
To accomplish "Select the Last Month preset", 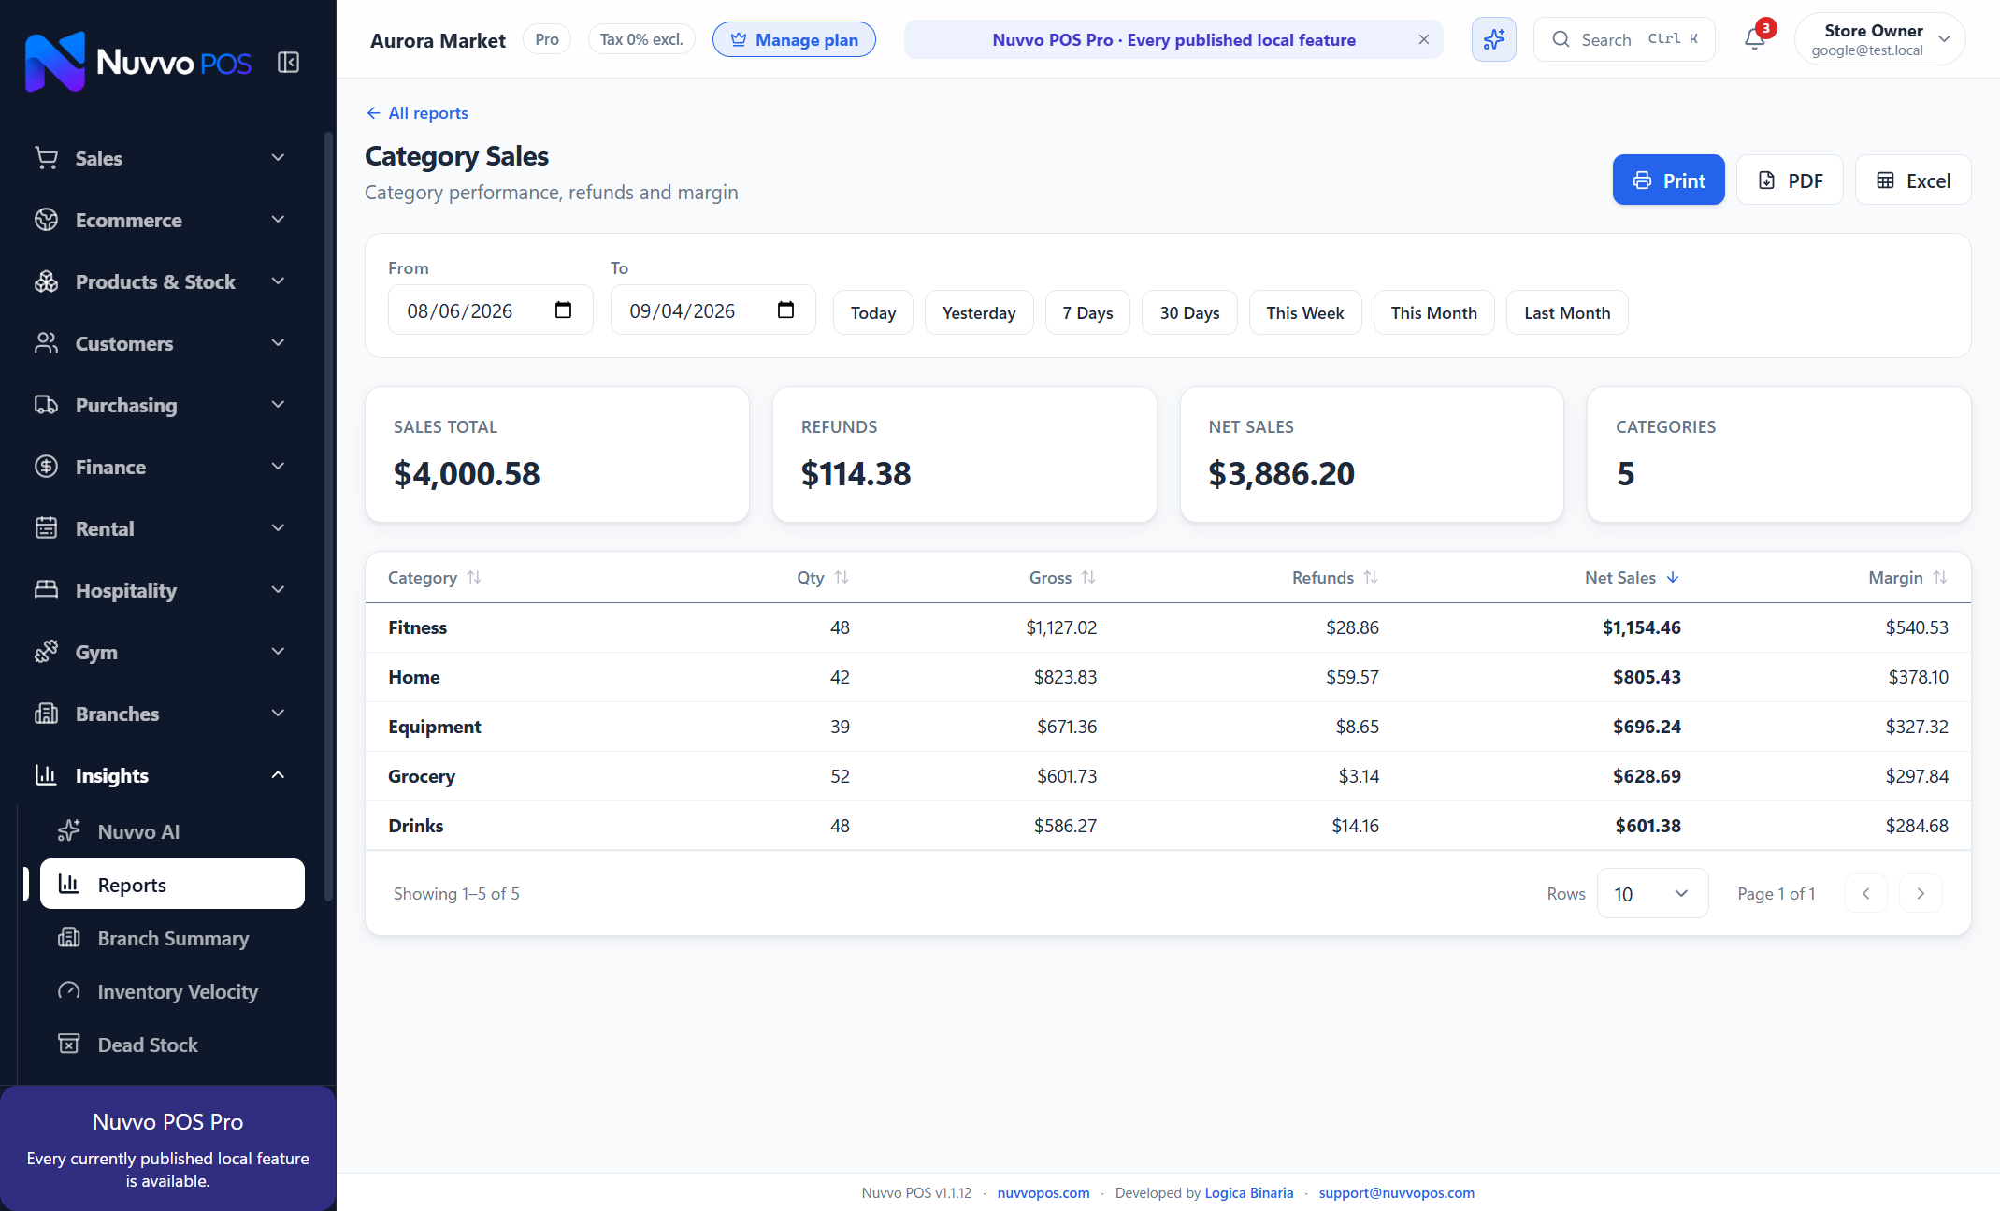I will [1567, 312].
